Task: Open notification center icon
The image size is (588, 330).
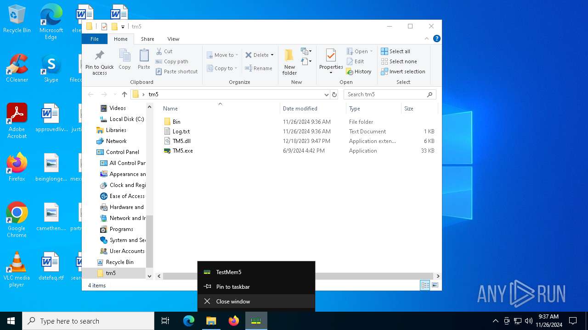Action: (573, 321)
